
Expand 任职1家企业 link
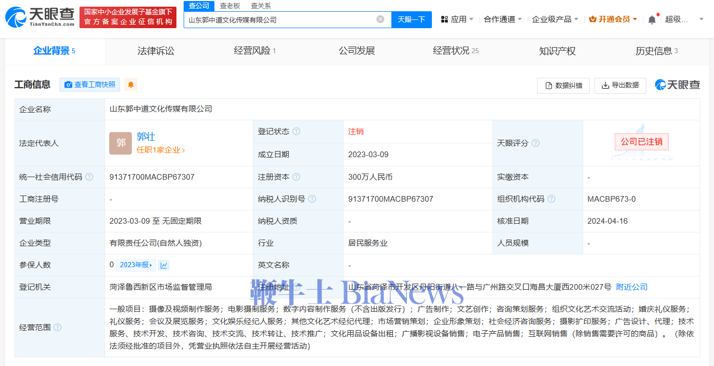click(x=161, y=150)
